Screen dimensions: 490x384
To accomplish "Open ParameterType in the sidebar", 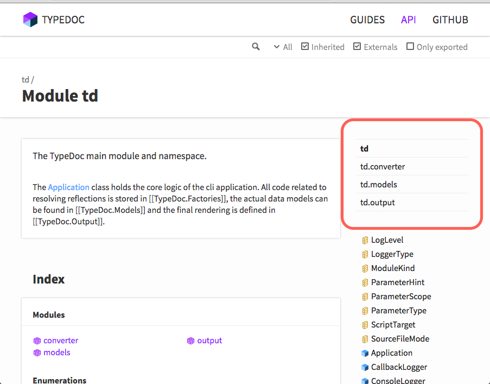I will 399,311.
